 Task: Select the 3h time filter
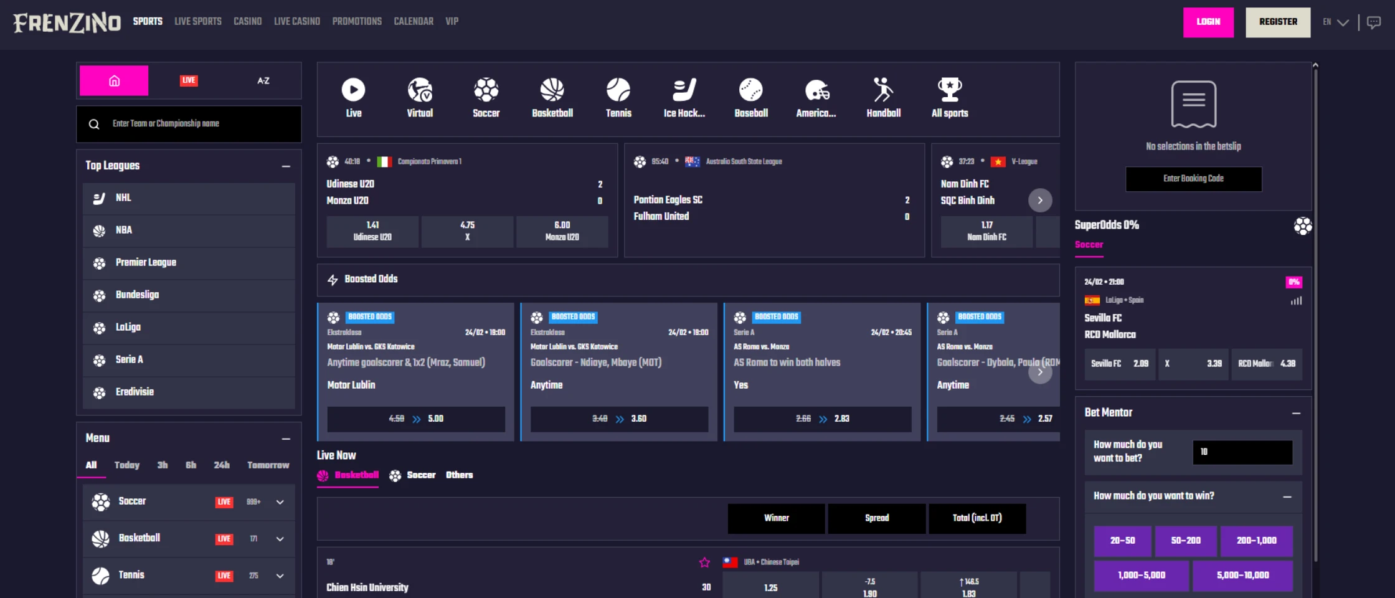pyautogui.click(x=163, y=465)
